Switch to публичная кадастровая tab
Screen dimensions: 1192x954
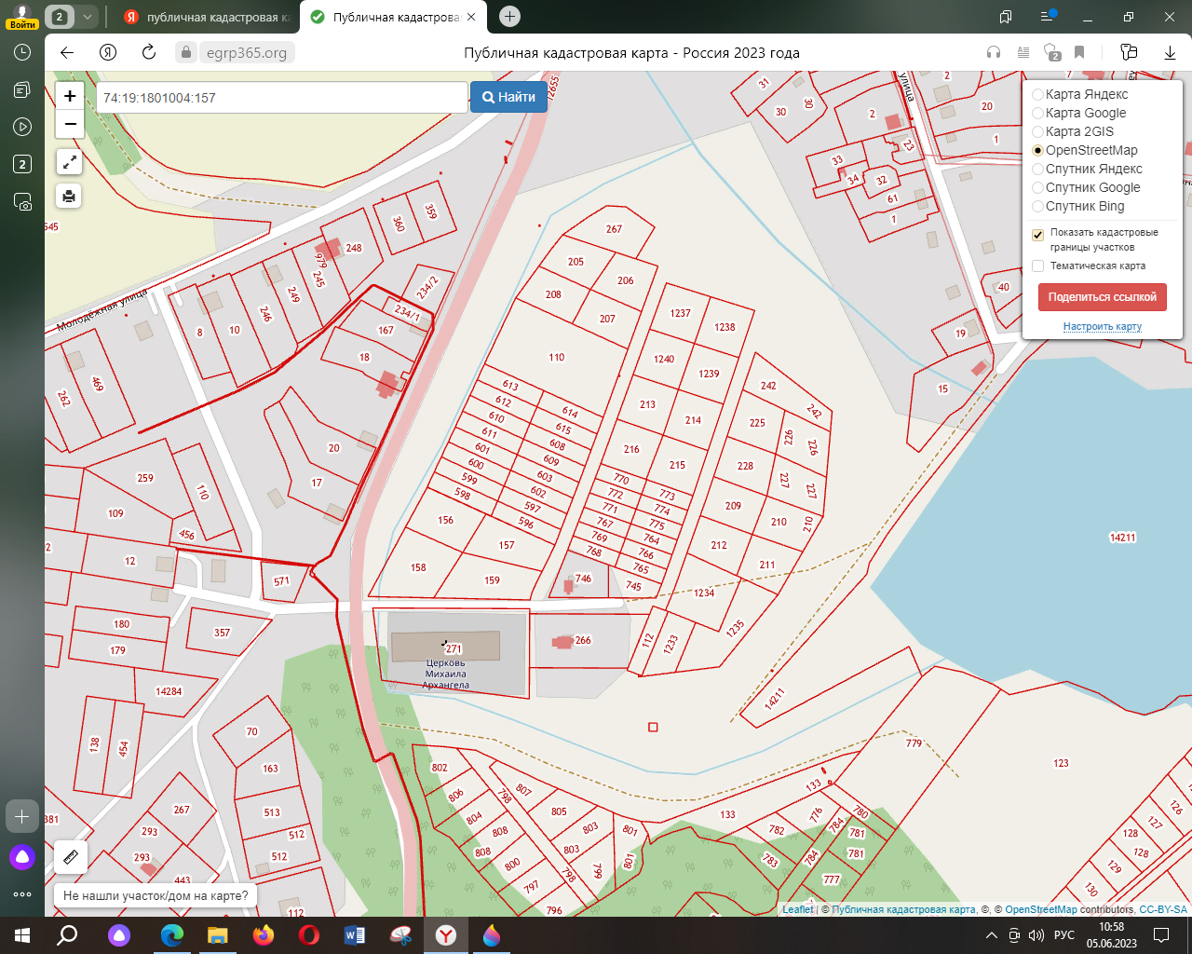(209, 17)
